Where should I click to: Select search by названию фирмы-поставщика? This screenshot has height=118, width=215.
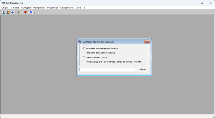[99, 53]
